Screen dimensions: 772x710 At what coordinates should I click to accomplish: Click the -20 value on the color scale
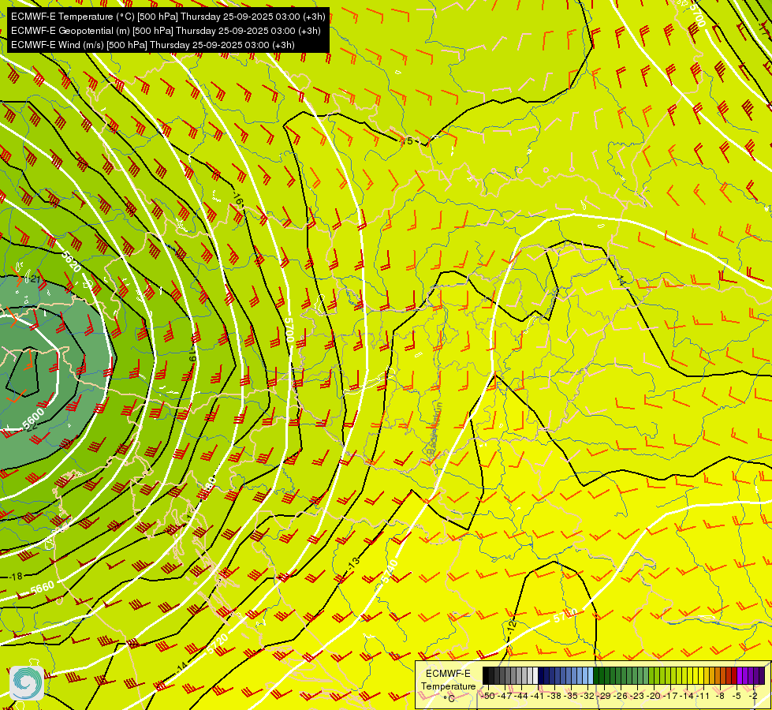tap(654, 697)
